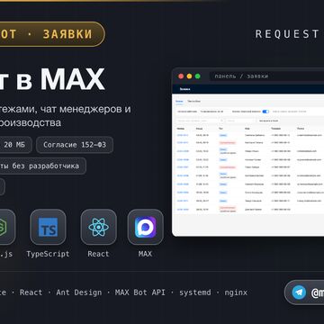This screenshot has width=324, height=324.
Task: Click 'Ant Design' in the footer stack list
Action: (79, 292)
